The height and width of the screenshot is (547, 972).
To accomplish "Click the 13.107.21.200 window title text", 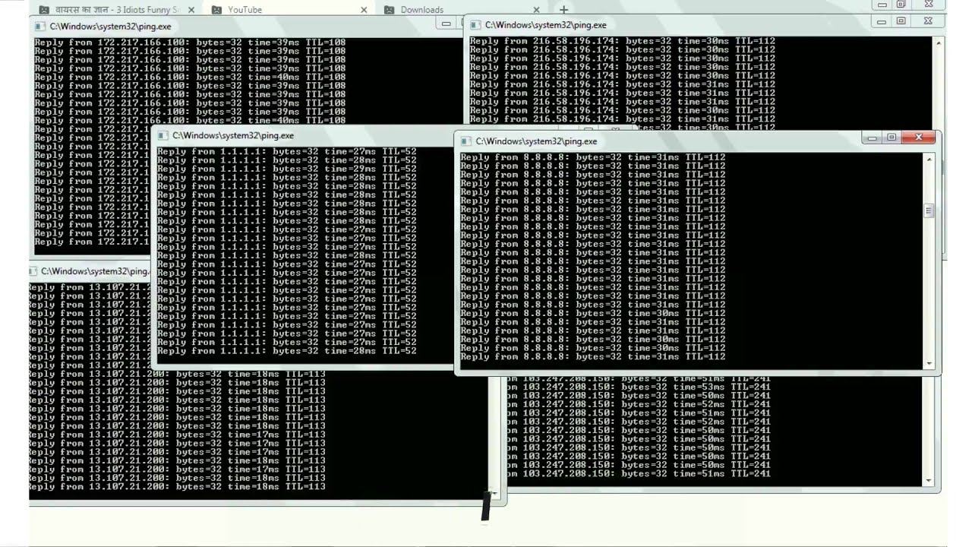I will [95, 271].
